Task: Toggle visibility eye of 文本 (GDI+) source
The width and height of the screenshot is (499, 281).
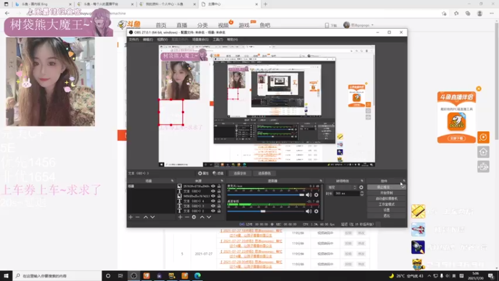Action: (213, 191)
